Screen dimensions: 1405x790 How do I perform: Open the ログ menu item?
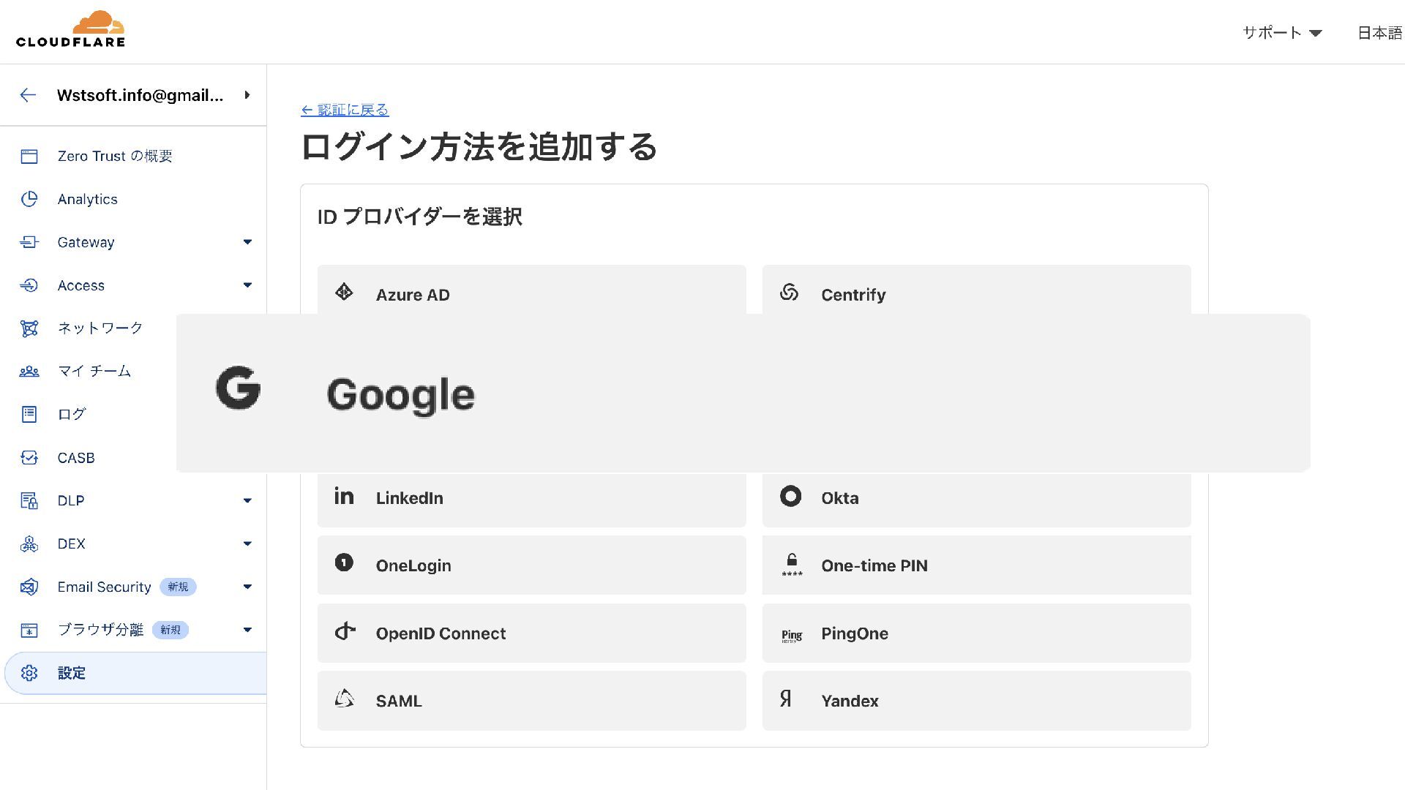click(x=72, y=415)
